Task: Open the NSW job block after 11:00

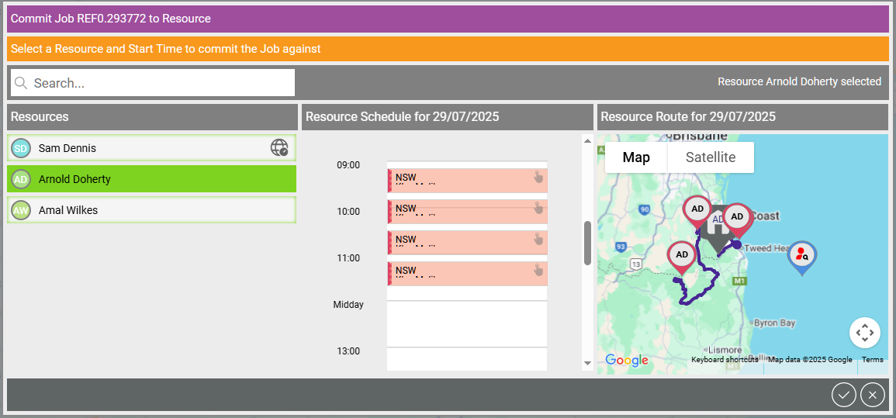Action: click(x=468, y=274)
